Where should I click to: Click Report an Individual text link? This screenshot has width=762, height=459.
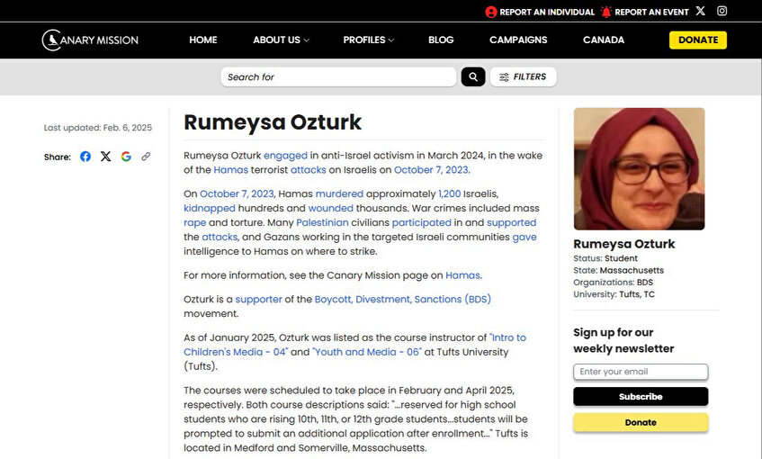547,13
